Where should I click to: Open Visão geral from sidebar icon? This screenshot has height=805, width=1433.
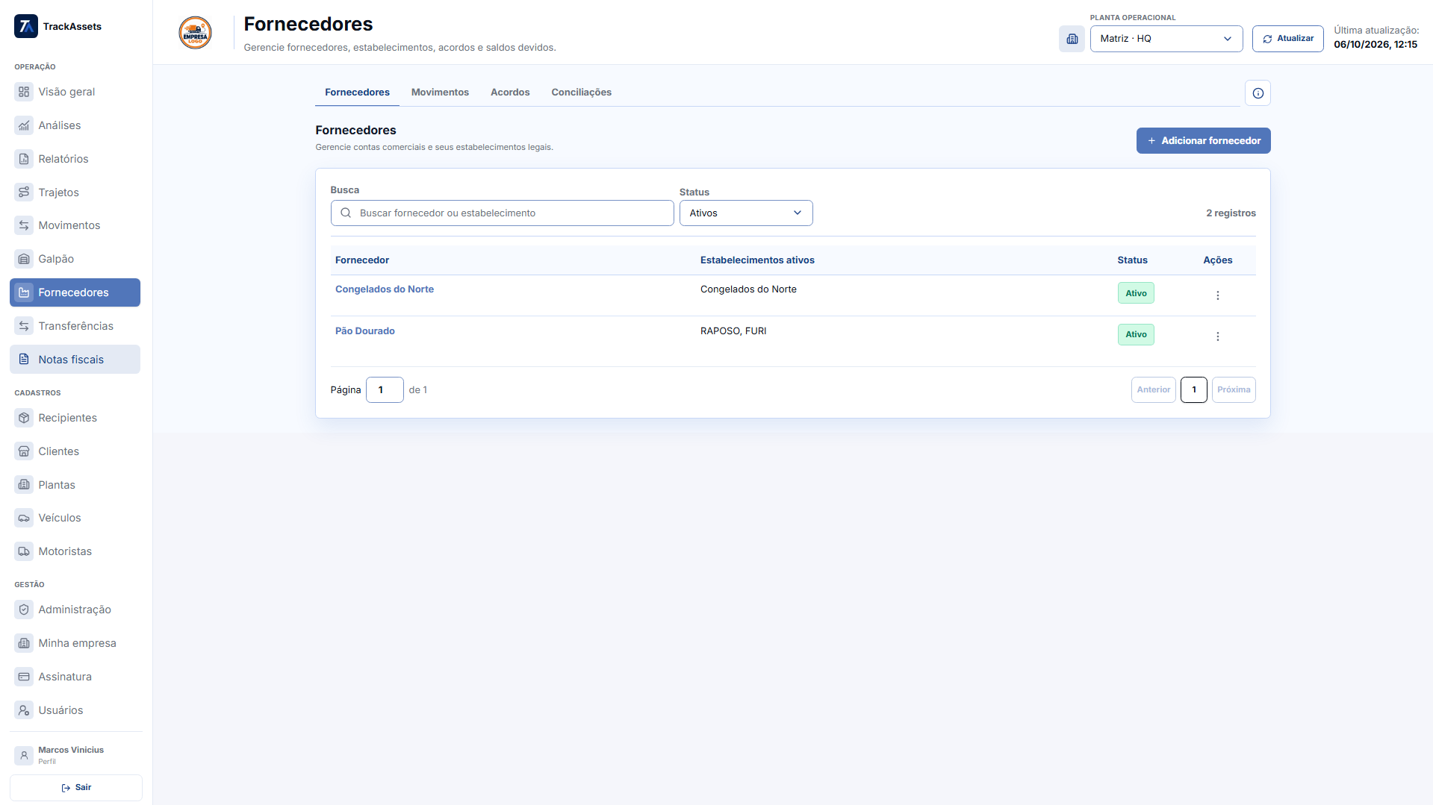(x=24, y=92)
